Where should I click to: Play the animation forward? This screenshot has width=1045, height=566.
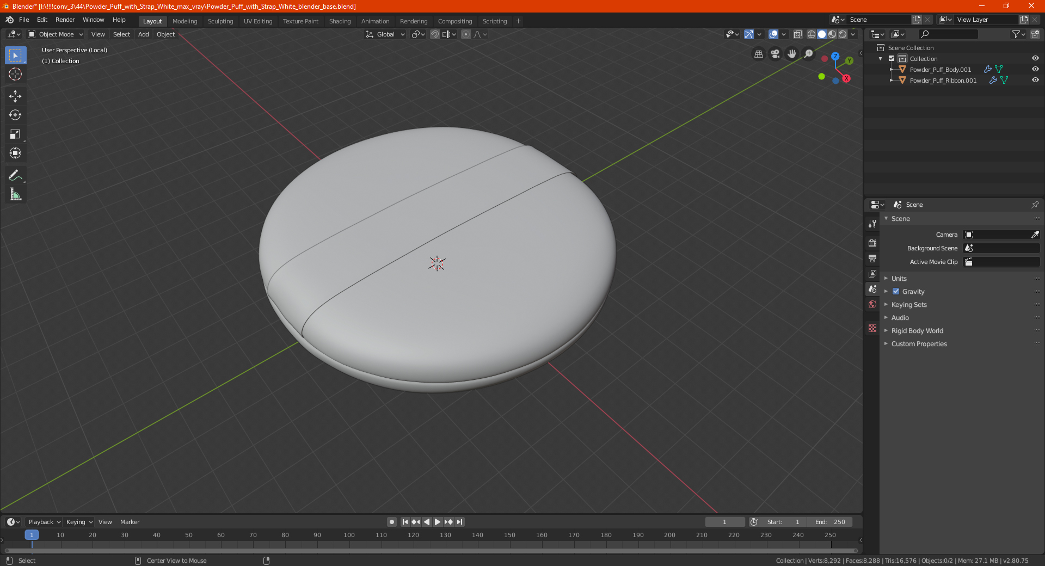(438, 522)
